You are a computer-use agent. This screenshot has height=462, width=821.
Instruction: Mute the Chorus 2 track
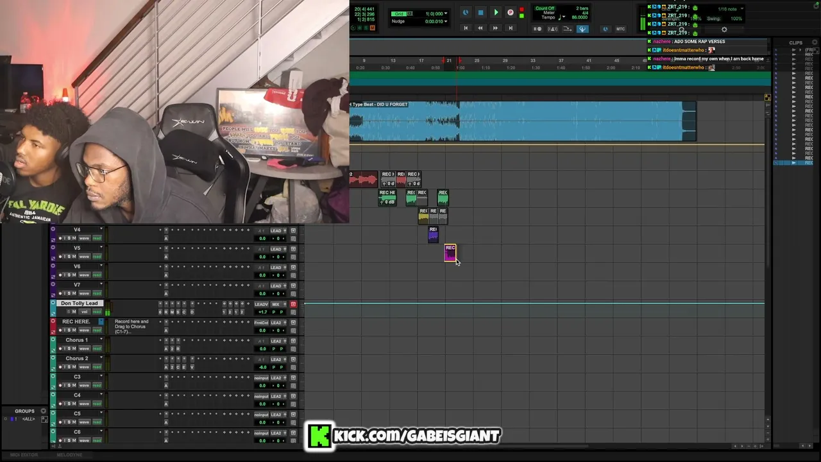coord(74,367)
